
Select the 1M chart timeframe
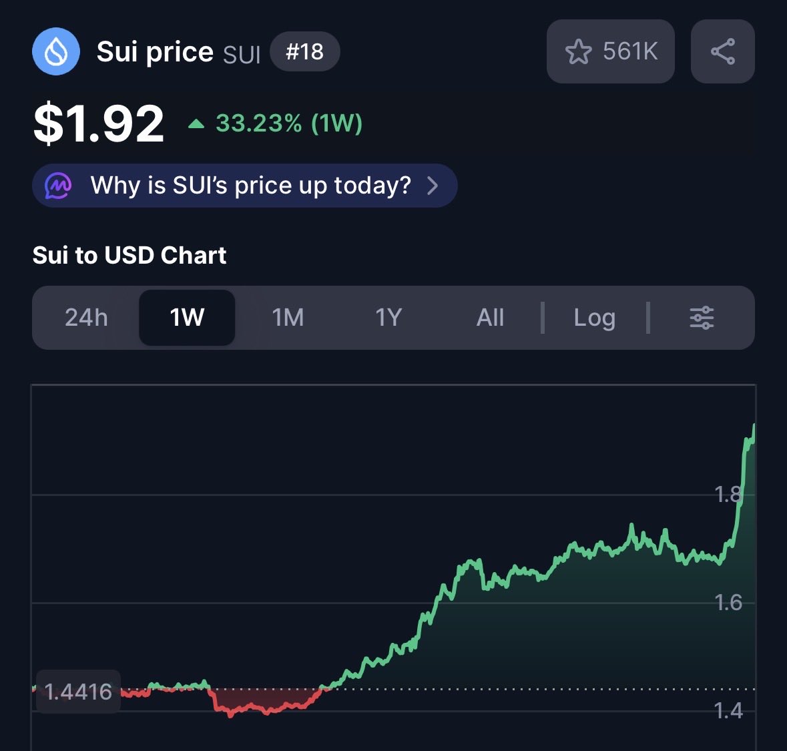tap(288, 318)
